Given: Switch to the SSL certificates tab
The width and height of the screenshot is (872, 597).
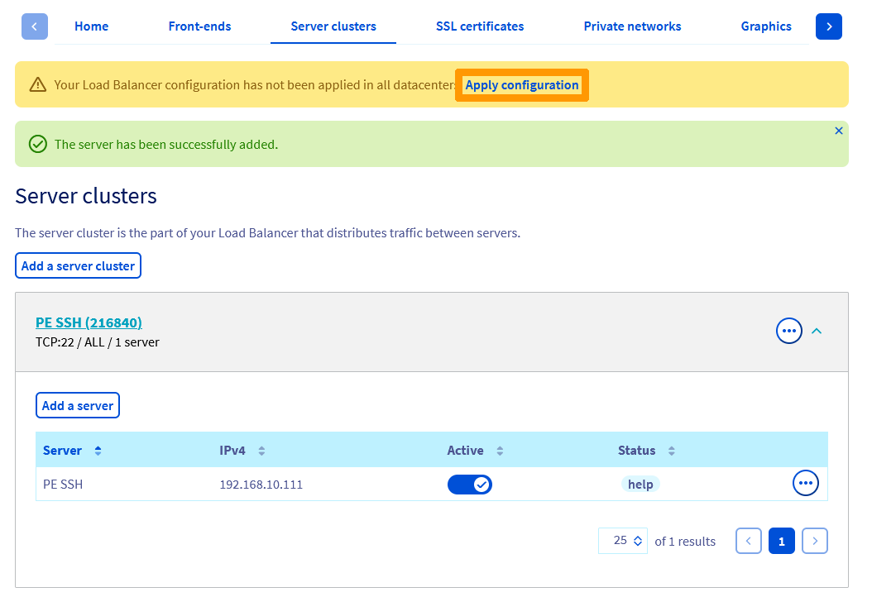Looking at the screenshot, I should point(480,26).
